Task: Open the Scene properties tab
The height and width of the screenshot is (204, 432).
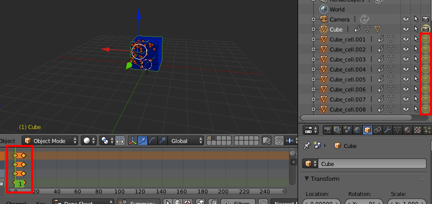Action: (347, 130)
